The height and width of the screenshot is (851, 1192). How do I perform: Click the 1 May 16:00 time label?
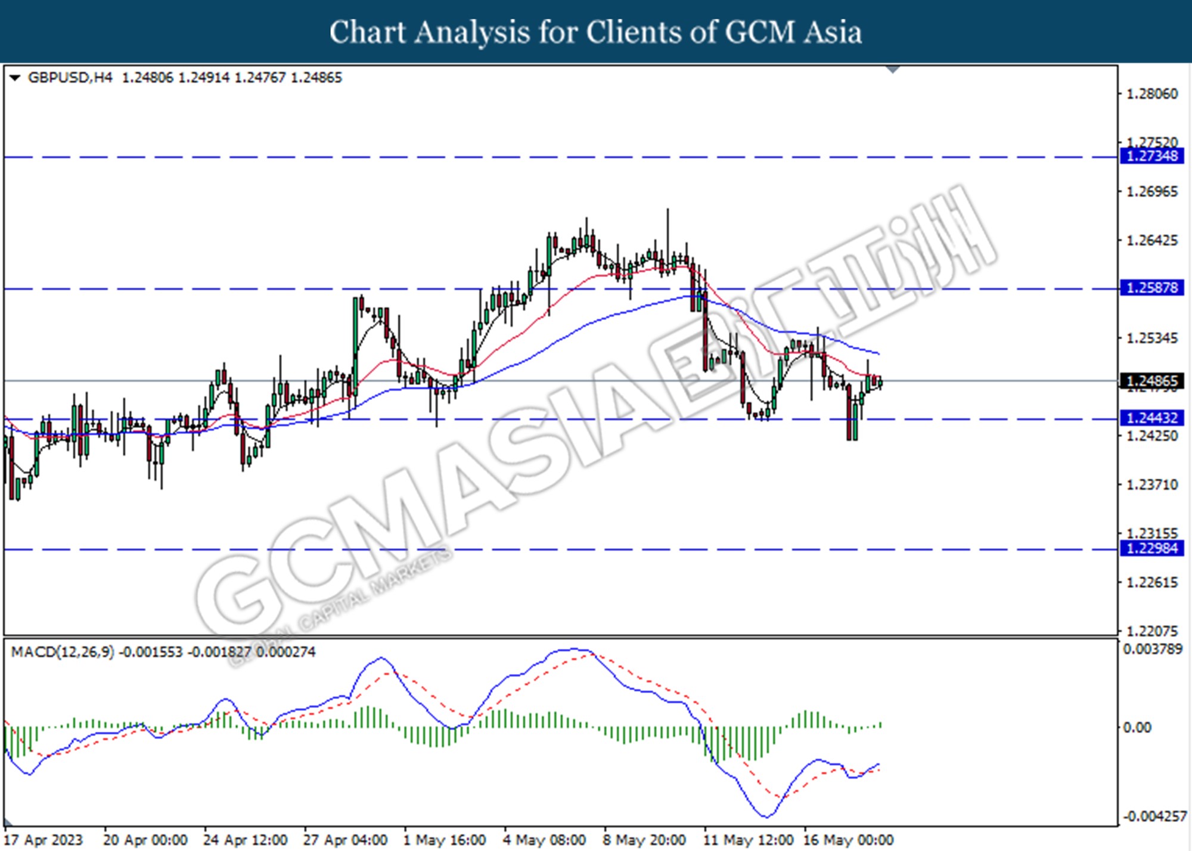pyautogui.click(x=445, y=840)
